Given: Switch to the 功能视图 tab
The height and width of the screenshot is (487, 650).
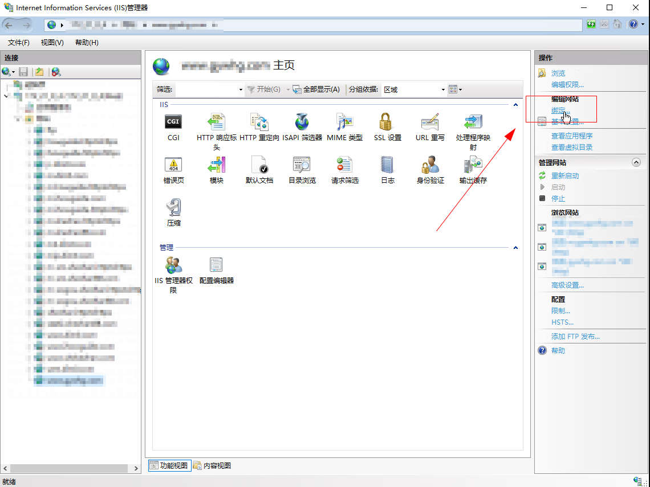Looking at the screenshot, I should [169, 465].
